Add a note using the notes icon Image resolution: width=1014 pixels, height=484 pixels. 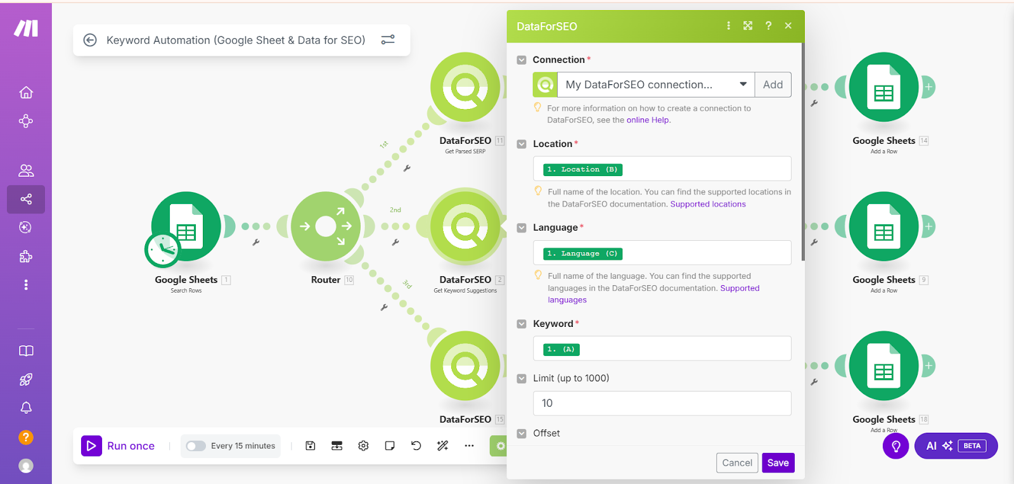390,446
